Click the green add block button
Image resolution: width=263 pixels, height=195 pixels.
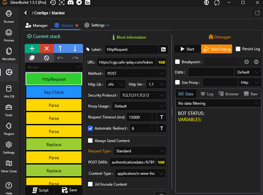tap(32, 49)
